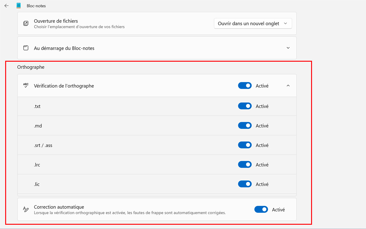Click the ABC spell check icon
The height and width of the screenshot is (229, 366).
(26, 85)
